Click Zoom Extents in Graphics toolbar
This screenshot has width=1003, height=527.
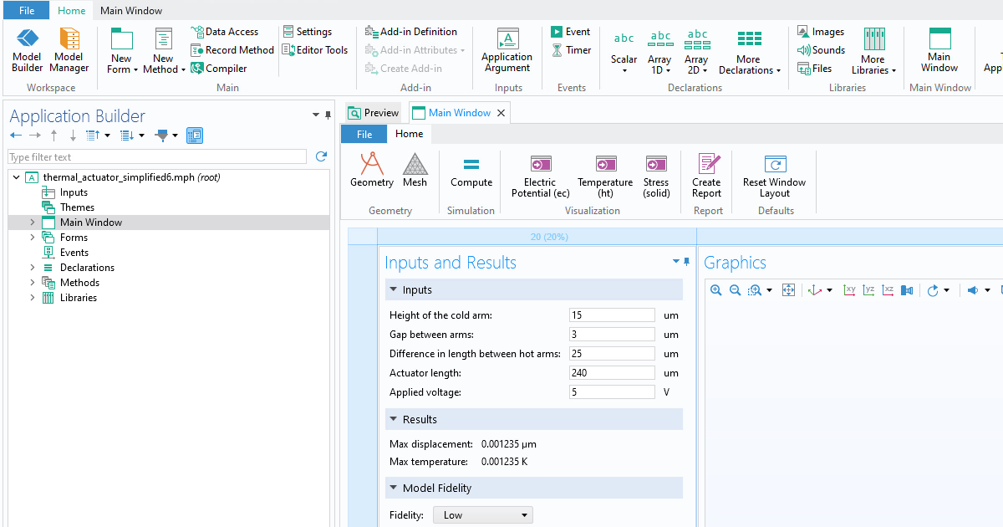click(x=788, y=290)
